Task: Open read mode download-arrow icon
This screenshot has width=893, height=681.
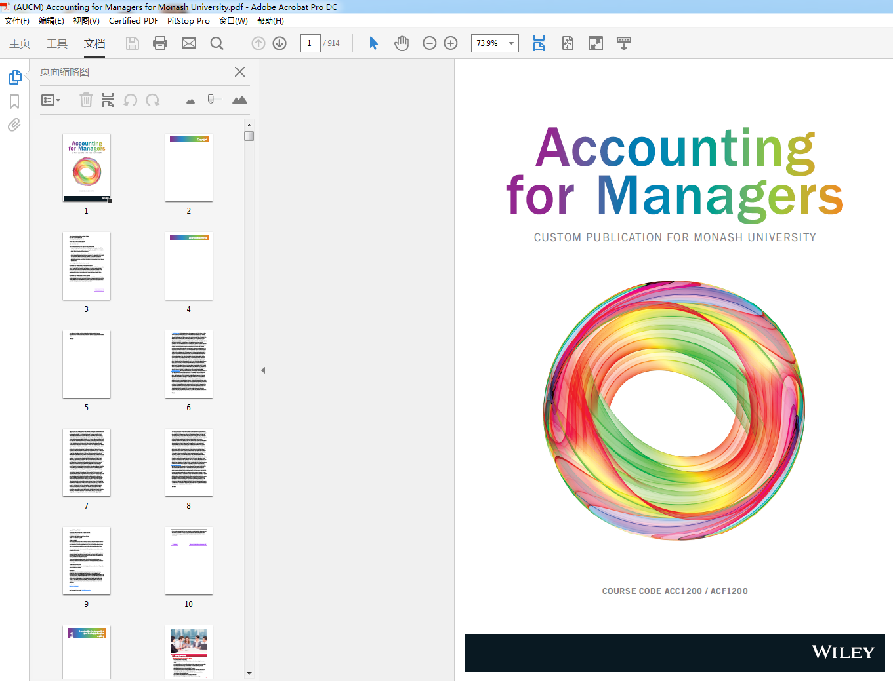Action: point(624,43)
